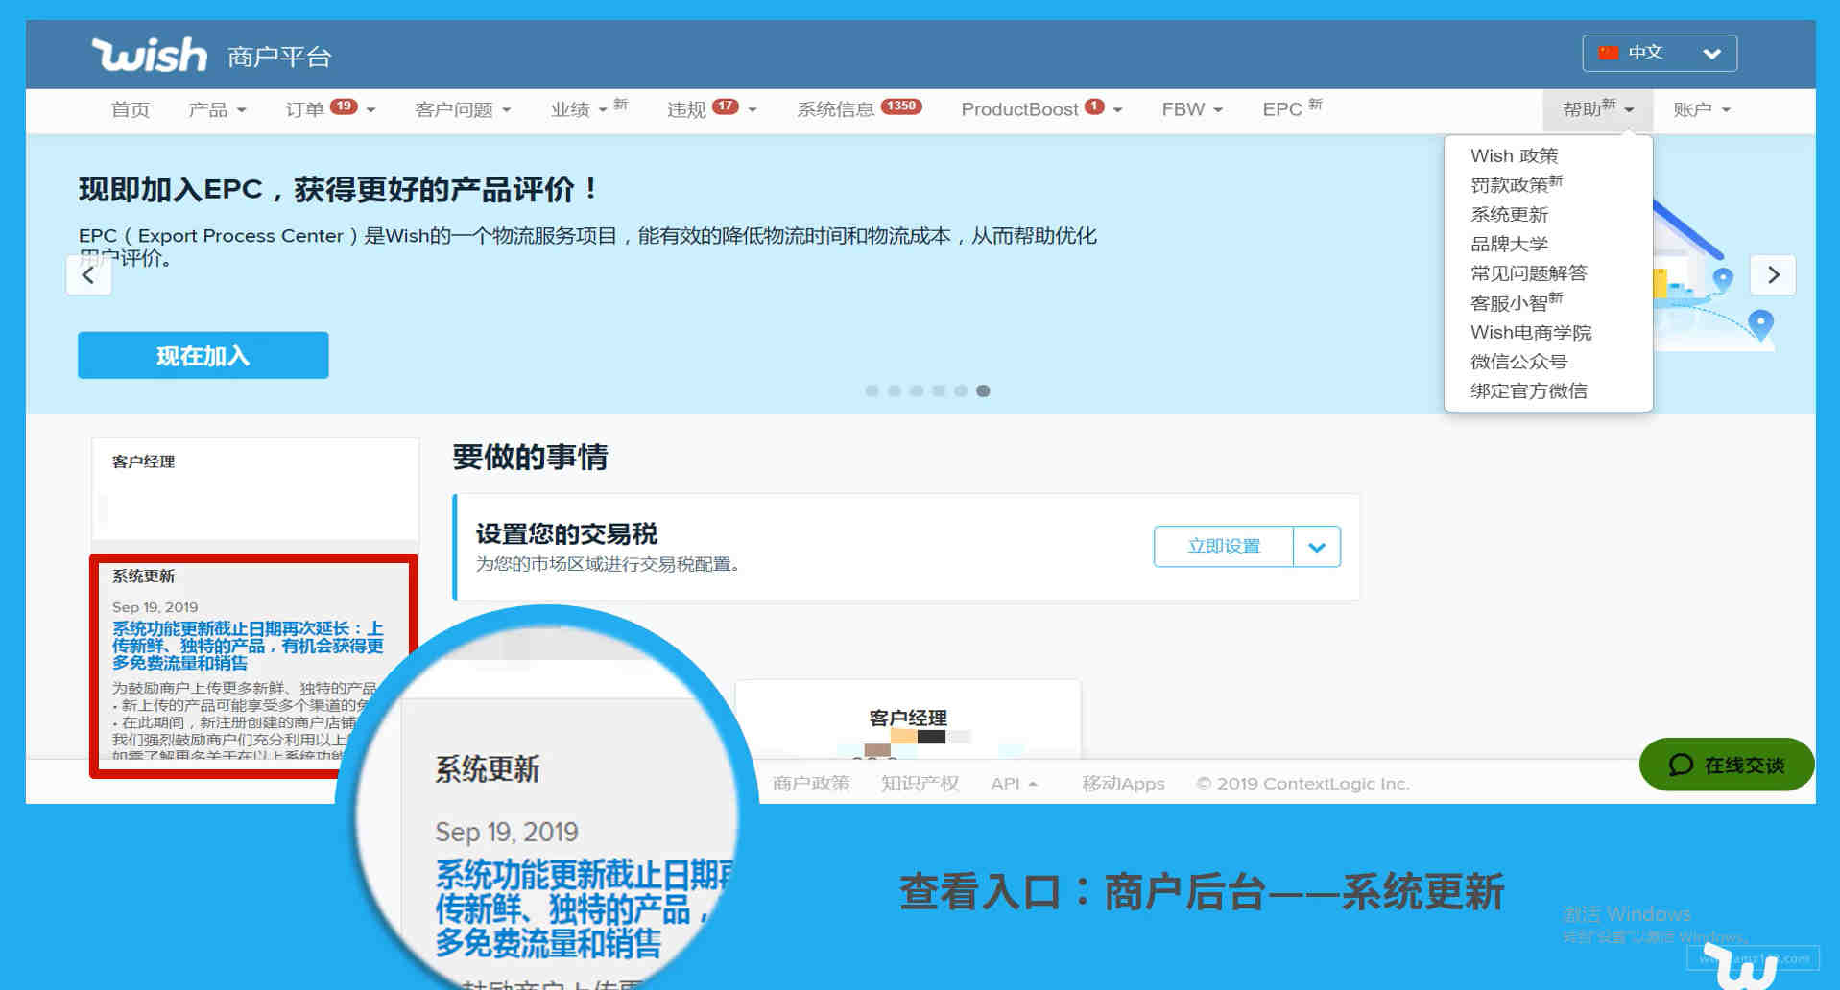Click the 17 badge beside 违规
The height and width of the screenshot is (990, 1840).
pyautogui.click(x=726, y=106)
